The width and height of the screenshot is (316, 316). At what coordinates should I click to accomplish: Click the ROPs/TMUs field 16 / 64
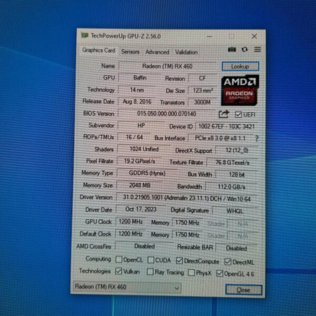point(134,137)
